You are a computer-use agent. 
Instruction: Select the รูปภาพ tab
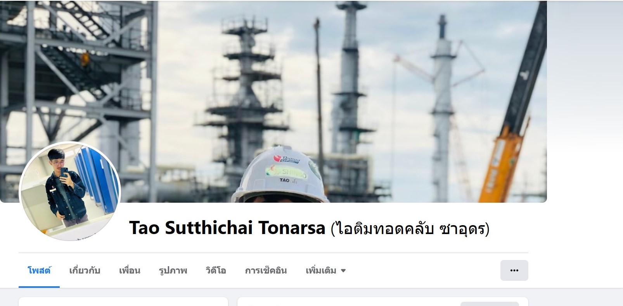(173, 270)
